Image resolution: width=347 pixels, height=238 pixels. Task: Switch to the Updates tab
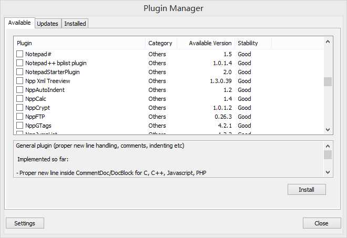(47, 24)
